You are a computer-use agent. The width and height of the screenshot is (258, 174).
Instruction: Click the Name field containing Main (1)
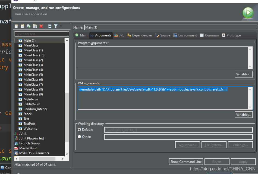click(x=171, y=27)
